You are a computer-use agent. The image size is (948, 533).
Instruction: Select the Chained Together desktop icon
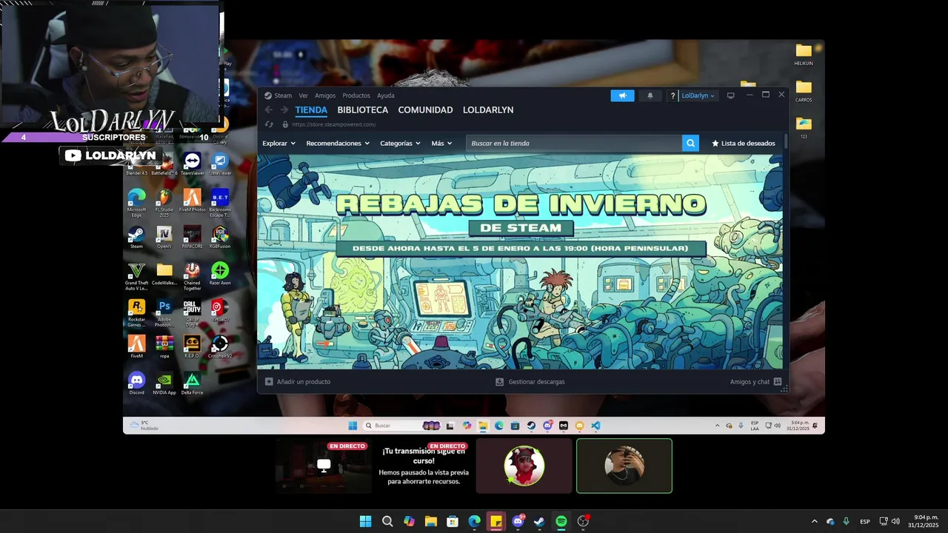(192, 275)
